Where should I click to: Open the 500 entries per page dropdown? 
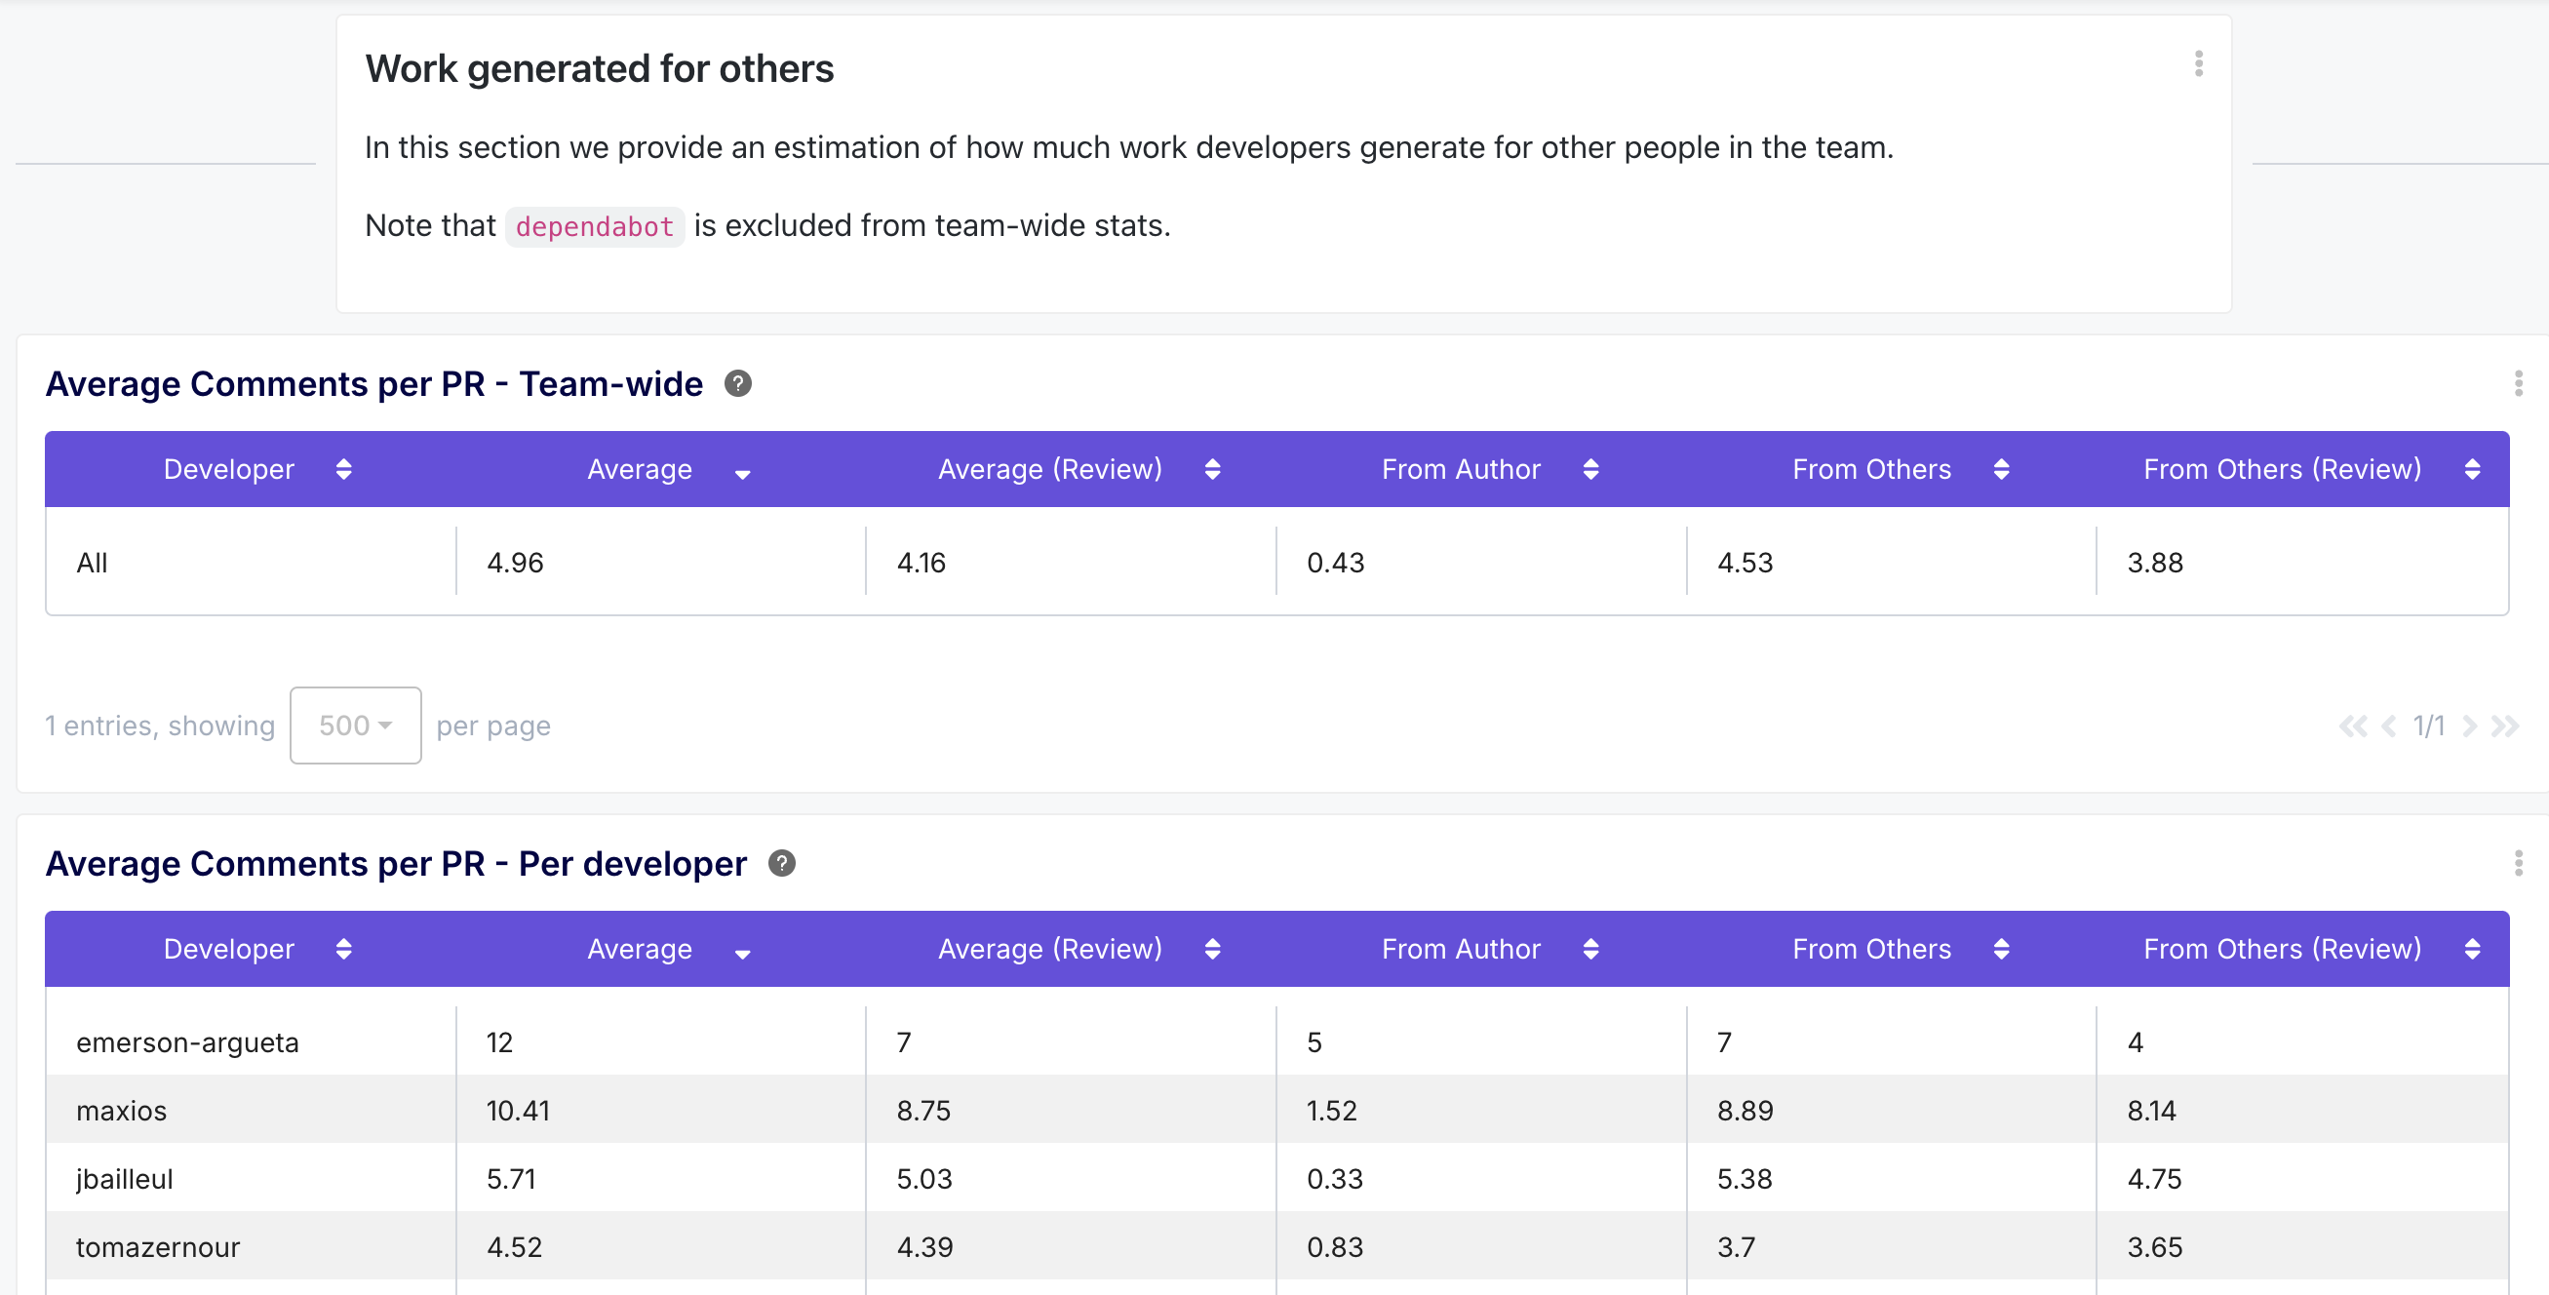355,726
